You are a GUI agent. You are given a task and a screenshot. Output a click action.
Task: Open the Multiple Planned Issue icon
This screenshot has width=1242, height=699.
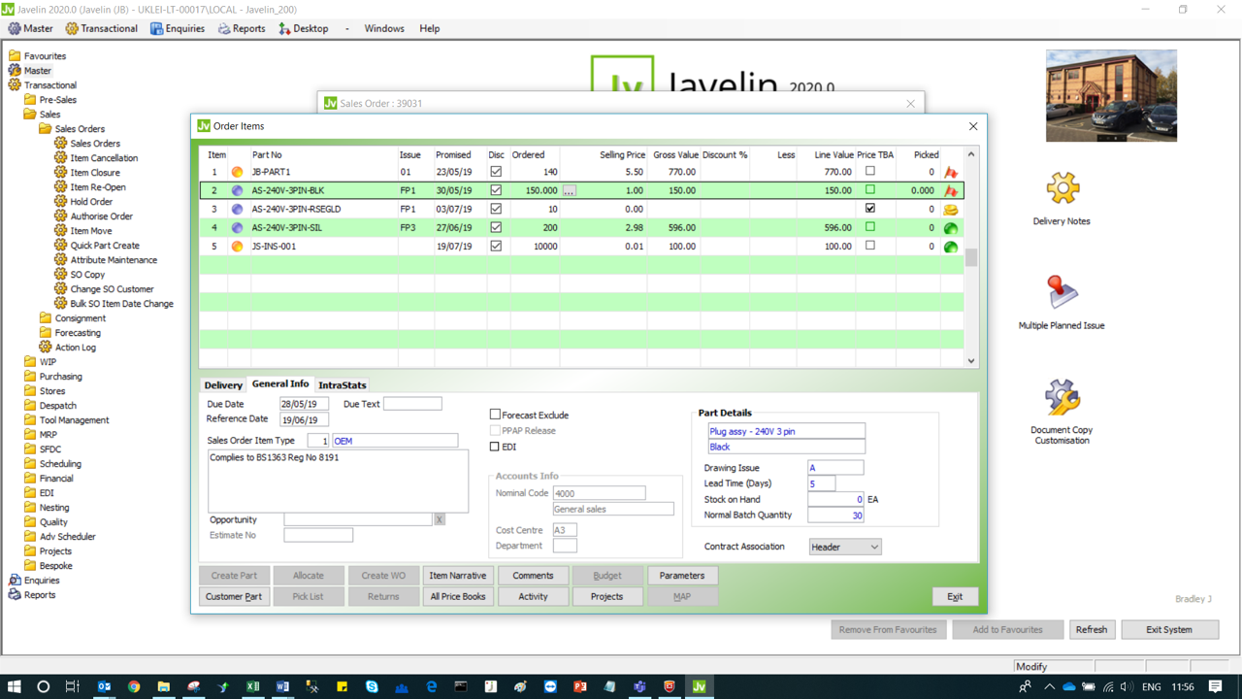click(x=1062, y=292)
